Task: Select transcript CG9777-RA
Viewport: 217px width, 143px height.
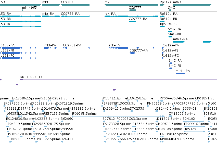Action: coord(138,19)
